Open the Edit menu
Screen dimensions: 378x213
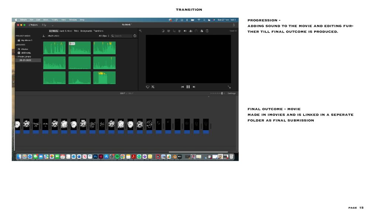(x=38, y=20)
